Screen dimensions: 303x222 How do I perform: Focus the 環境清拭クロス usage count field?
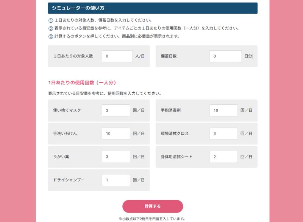pos(223,134)
